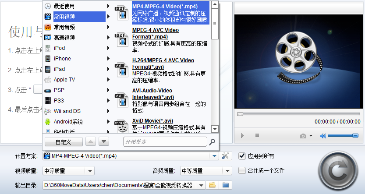Image resolution: width=365 pixels, height=194 pixels.
Task: Click the 开始搜索 search field
Action: 165,141
